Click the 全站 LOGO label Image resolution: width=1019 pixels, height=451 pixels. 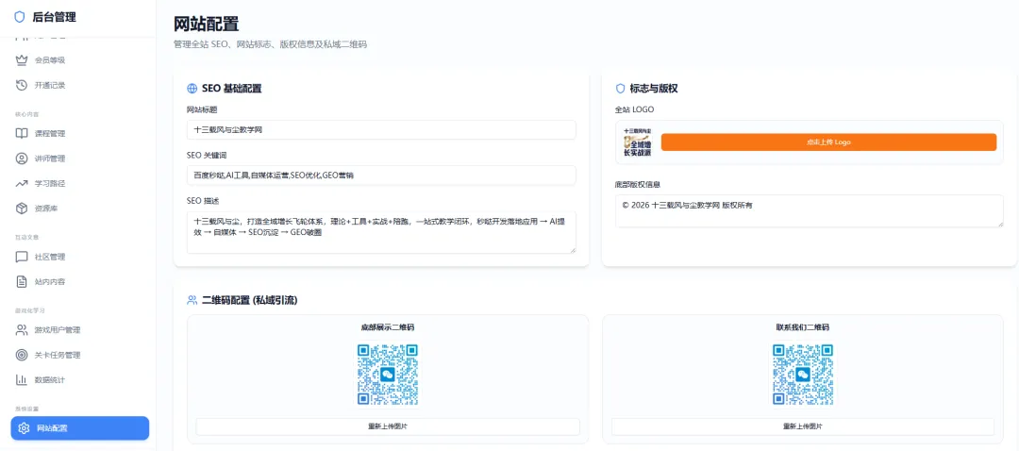[x=634, y=109]
